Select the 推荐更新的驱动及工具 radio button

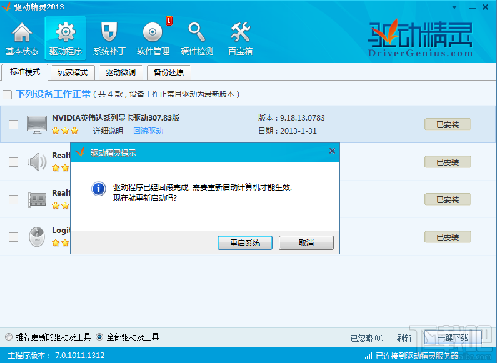point(9,337)
